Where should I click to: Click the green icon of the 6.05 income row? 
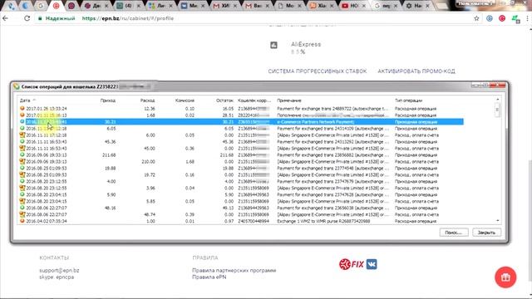coord(22,129)
